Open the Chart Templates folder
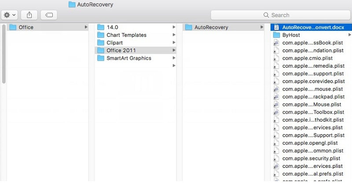 coord(126,35)
